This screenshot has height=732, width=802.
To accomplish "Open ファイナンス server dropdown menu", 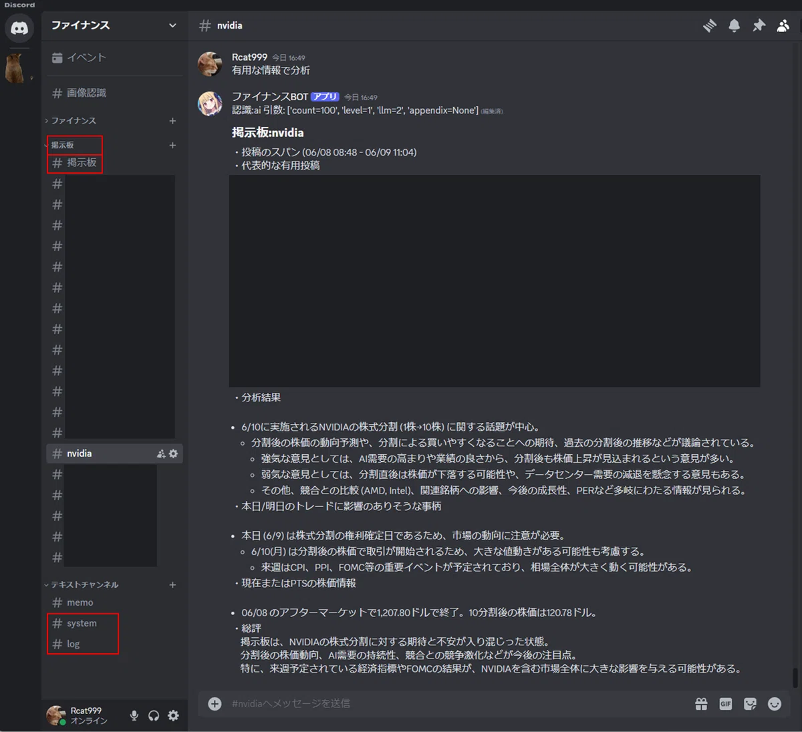I will [x=114, y=25].
